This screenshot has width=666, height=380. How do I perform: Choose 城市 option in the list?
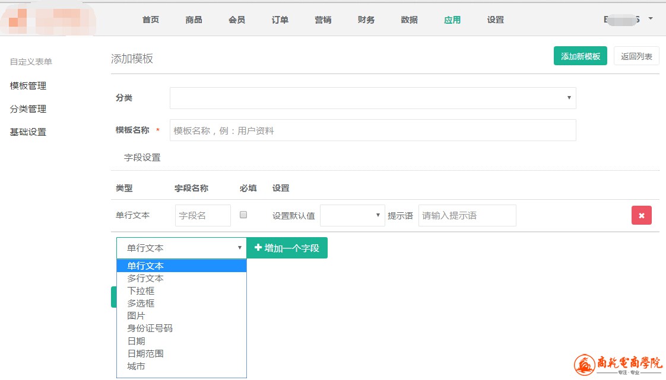[x=182, y=366]
